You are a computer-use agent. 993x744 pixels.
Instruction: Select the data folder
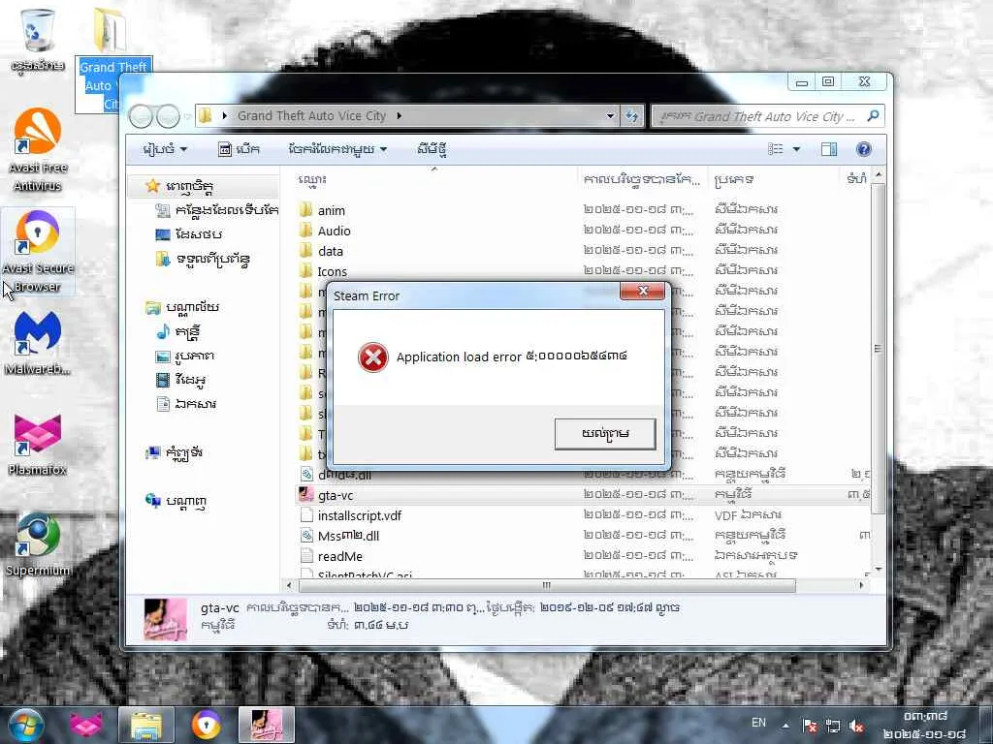point(321,251)
